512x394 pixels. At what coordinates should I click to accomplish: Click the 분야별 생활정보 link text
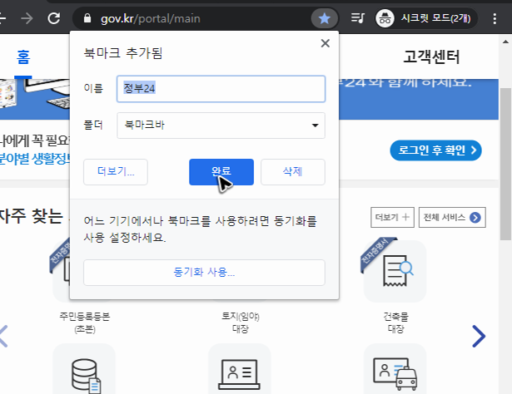coord(35,160)
